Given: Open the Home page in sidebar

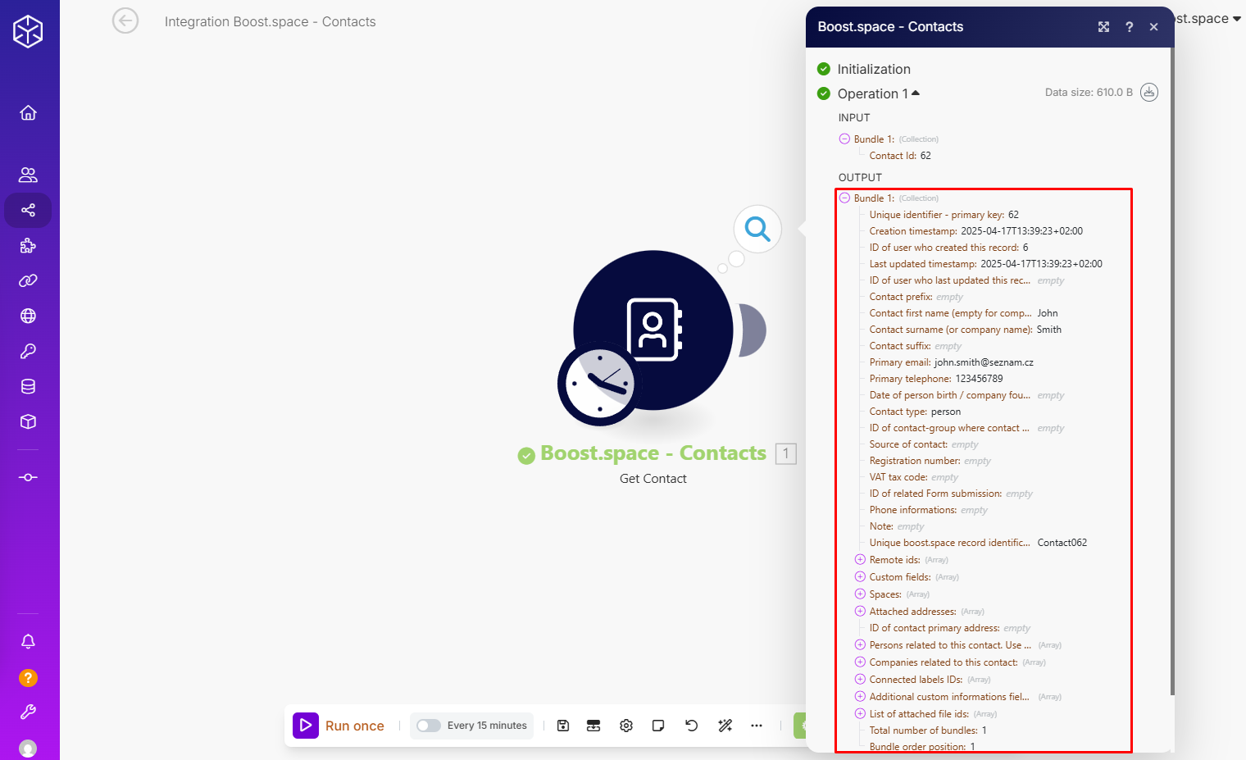Looking at the screenshot, I should click(x=28, y=113).
